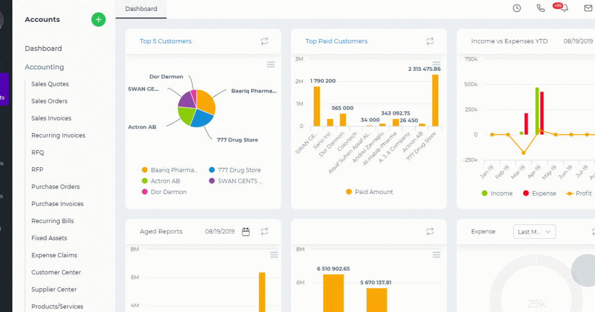Switch to the Dashboard tab
This screenshot has width=595, height=312.
[141, 9]
